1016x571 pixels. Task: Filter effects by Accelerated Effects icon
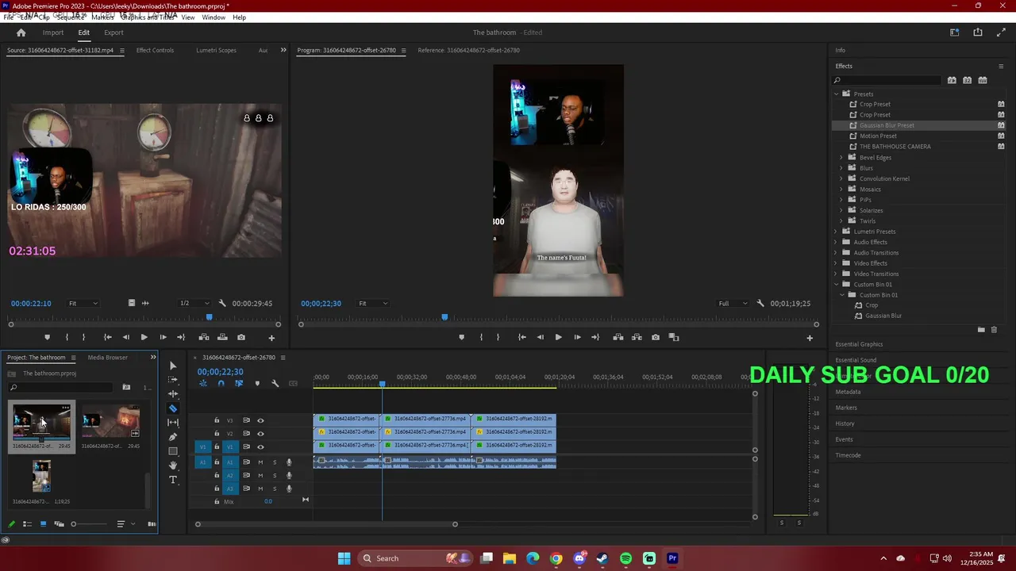[x=952, y=80]
